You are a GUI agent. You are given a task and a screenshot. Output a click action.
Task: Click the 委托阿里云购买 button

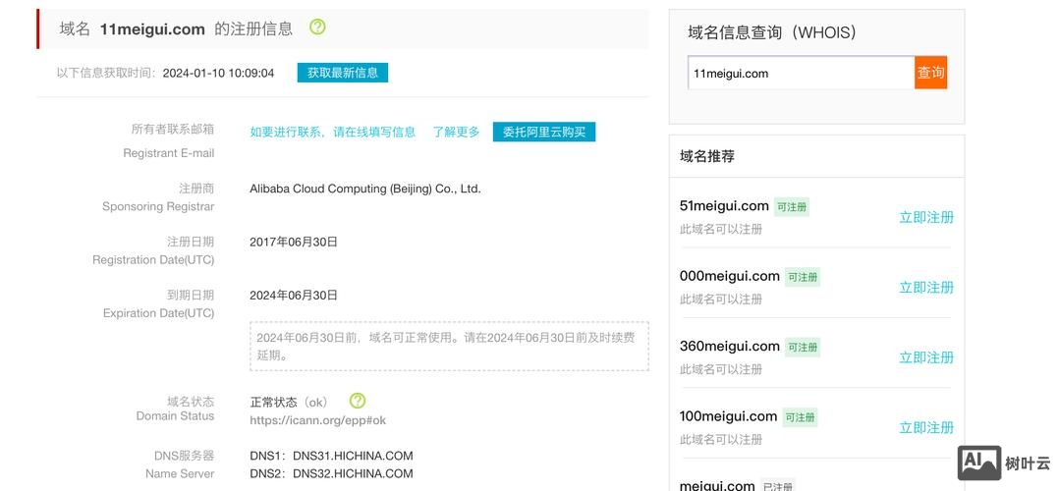pos(543,132)
